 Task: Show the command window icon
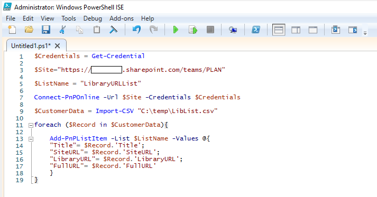[x=336, y=30]
